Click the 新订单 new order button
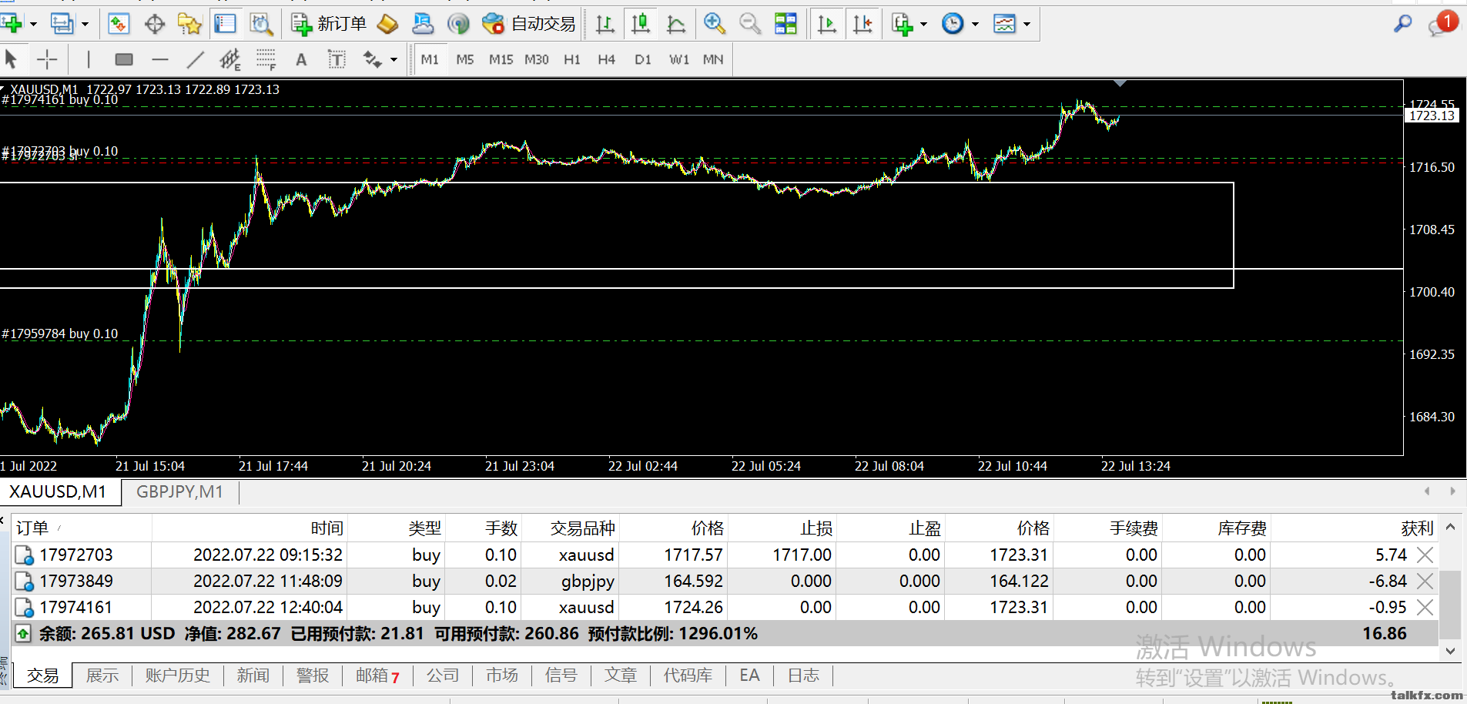This screenshot has width=1467, height=704. pos(329,24)
